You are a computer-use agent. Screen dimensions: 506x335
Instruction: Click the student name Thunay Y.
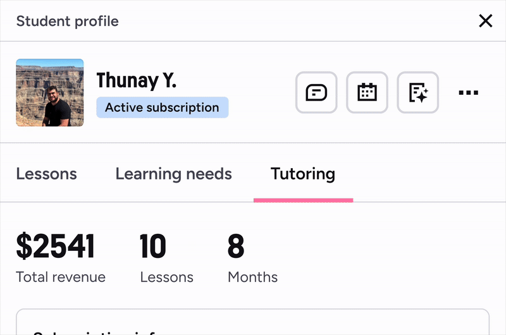(137, 80)
